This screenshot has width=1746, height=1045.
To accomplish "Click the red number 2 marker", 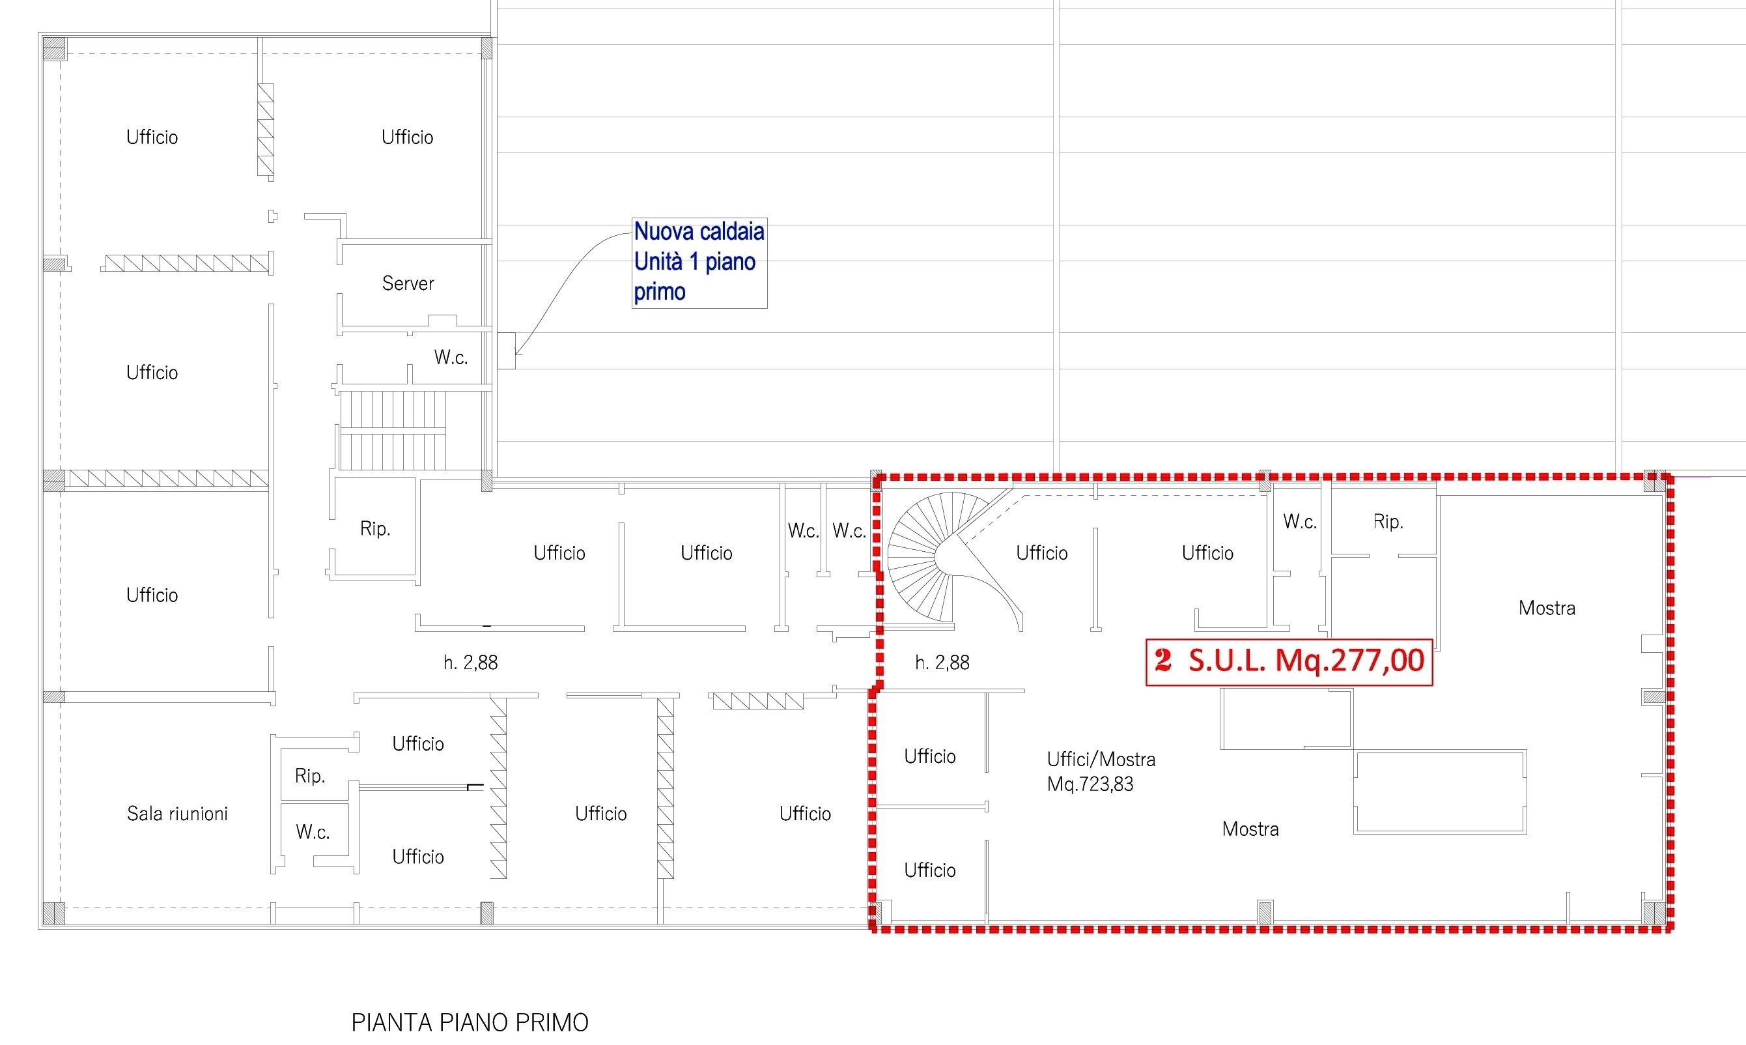I will click(1162, 661).
